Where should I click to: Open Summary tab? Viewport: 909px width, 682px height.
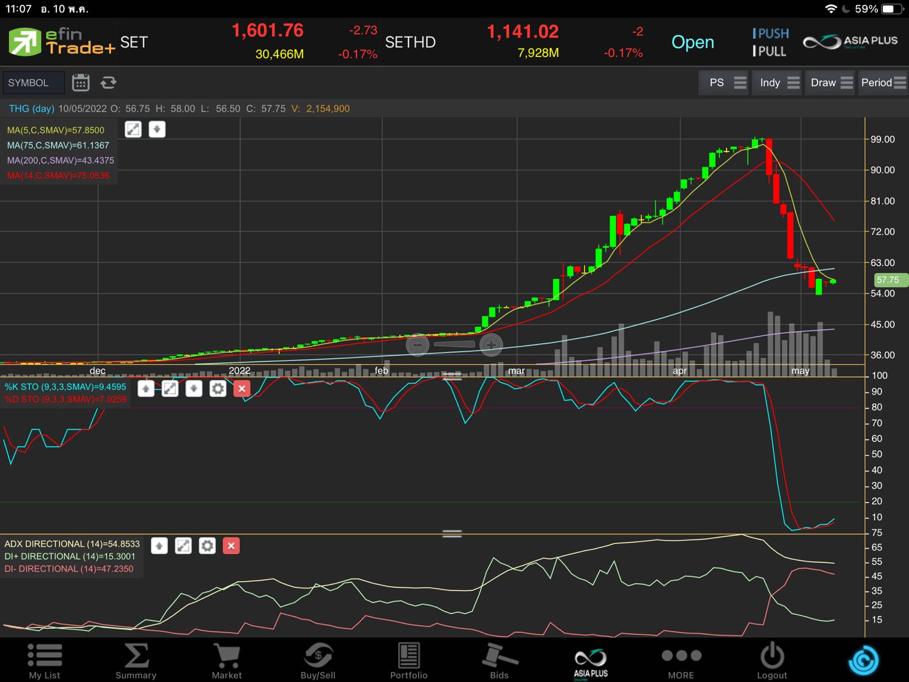click(136, 661)
